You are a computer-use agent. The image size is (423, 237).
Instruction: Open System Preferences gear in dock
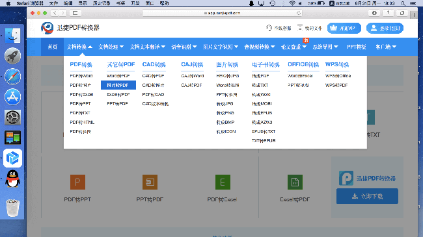tap(12, 117)
